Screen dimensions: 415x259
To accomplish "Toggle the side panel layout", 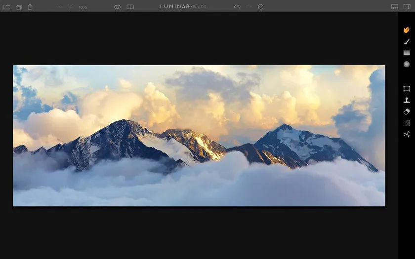I will tap(407, 7).
